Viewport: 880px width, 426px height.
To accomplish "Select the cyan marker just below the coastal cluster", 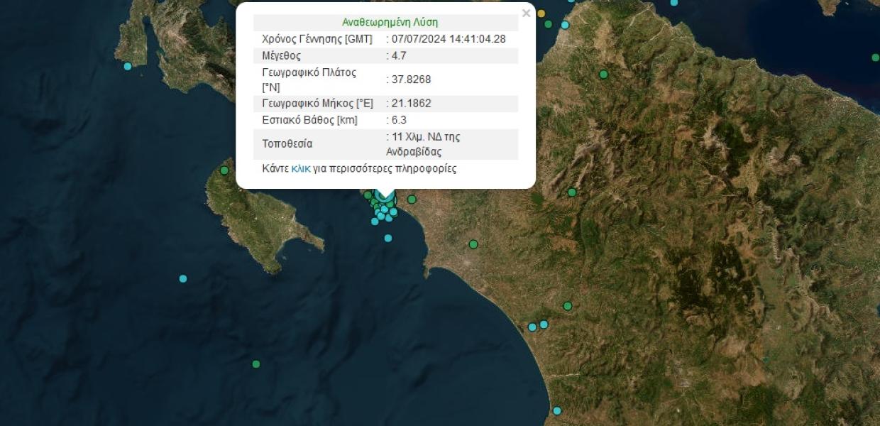I will [388, 238].
